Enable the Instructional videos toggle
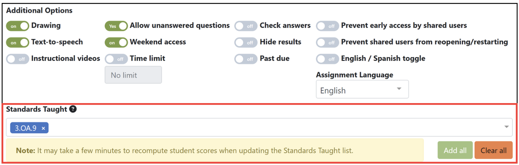This screenshot has height=165, width=519. (x=17, y=59)
